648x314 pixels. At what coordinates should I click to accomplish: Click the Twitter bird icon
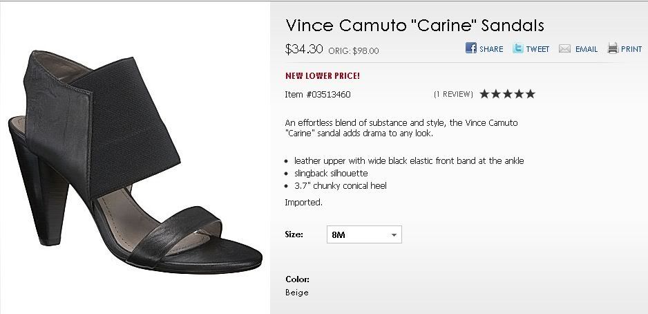518,48
